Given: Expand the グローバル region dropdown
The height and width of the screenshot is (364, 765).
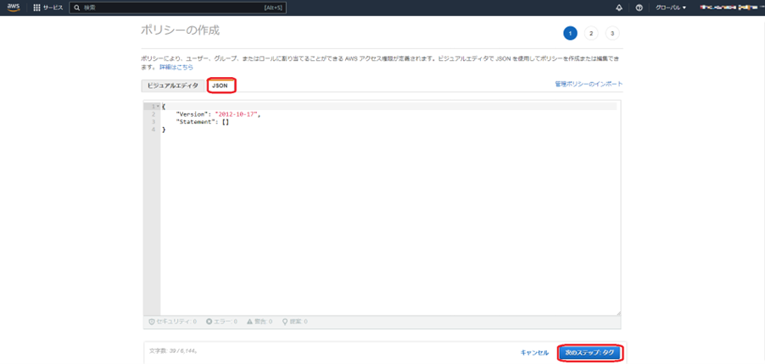Looking at the screenshot, I should click(672, 8).
